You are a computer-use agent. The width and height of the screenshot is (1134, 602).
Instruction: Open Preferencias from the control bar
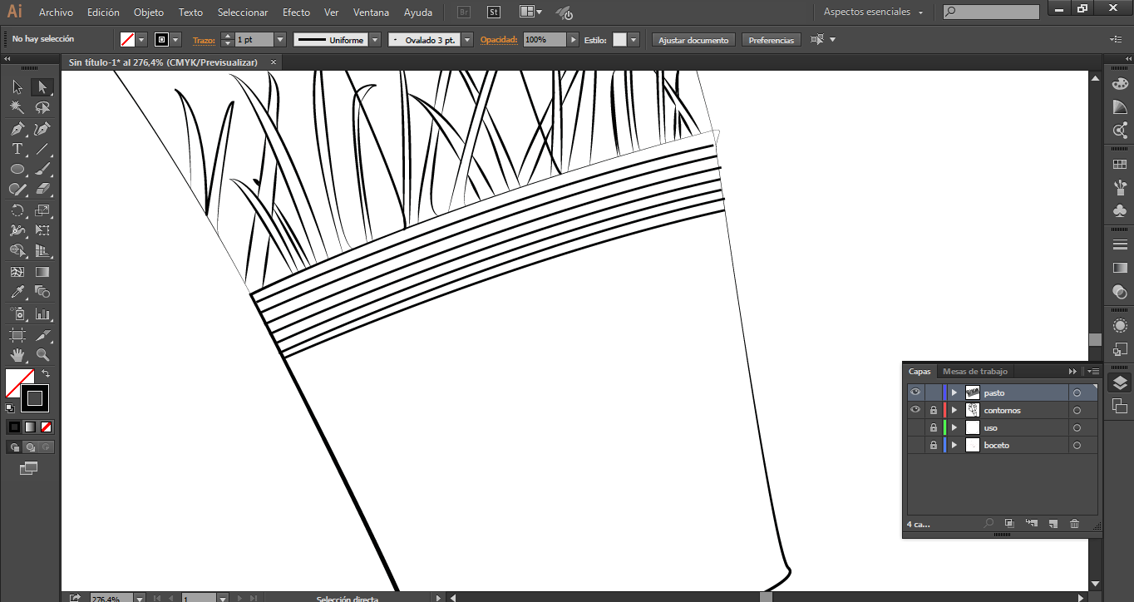pyautogui.click(x=771, y=40)
